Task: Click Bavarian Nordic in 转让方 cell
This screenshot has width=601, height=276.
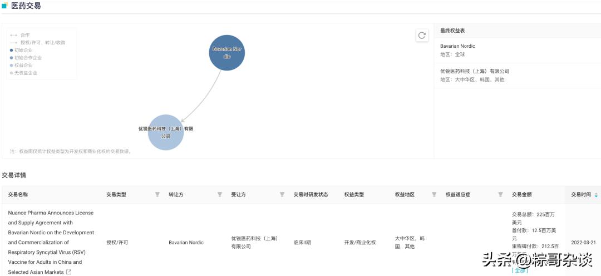Action: [186, 242]
